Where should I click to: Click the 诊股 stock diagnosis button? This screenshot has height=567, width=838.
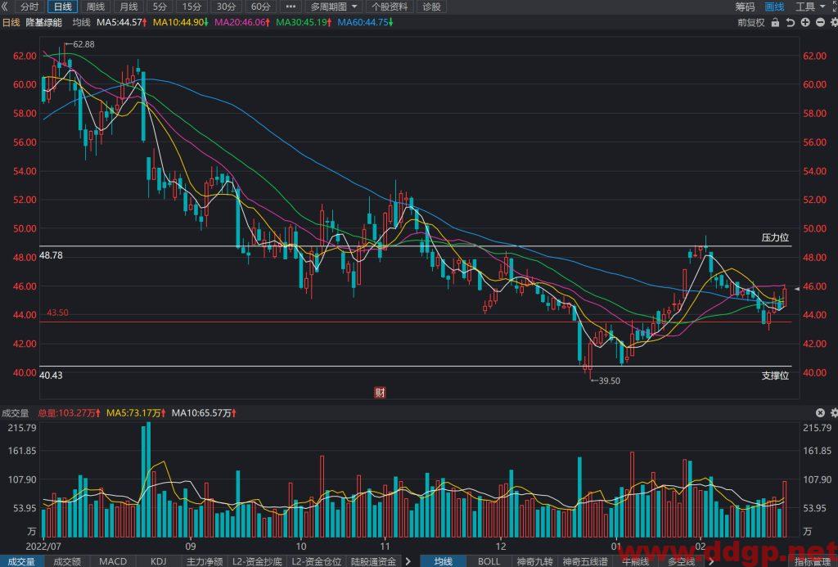click(431, 7)
